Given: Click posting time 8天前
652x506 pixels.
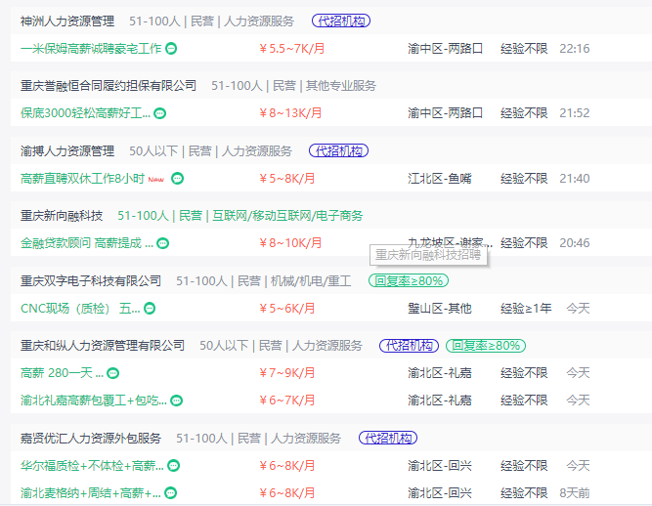Looking at the screenshot, I should tap(575, 493).
